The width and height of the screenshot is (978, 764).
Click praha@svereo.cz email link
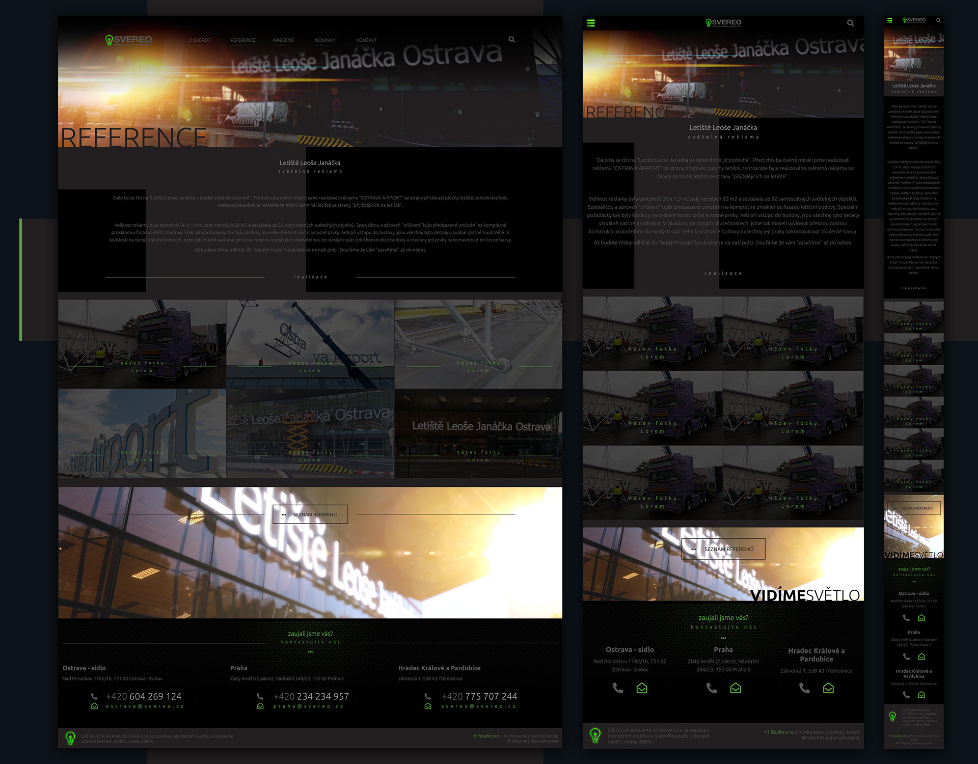click(308, 706)
